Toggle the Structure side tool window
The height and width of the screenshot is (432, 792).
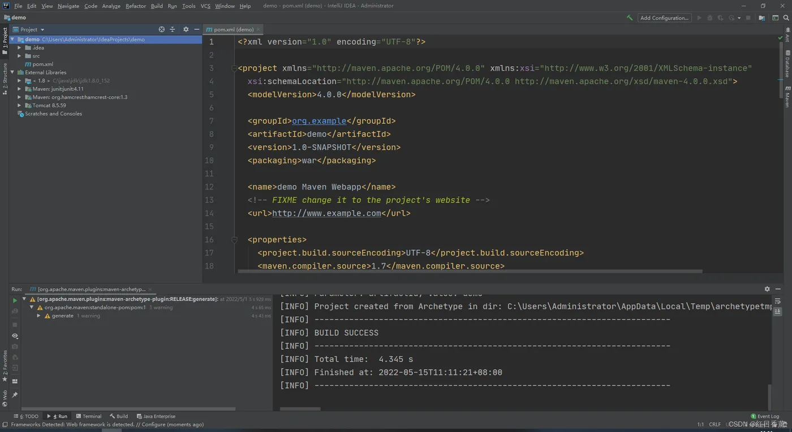5,79
